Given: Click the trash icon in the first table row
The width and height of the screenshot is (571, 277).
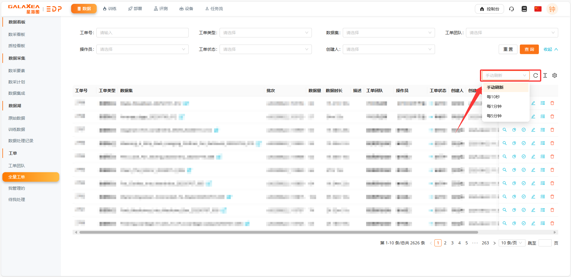Looking at the screenshot, I should click(x=552, y=103).
